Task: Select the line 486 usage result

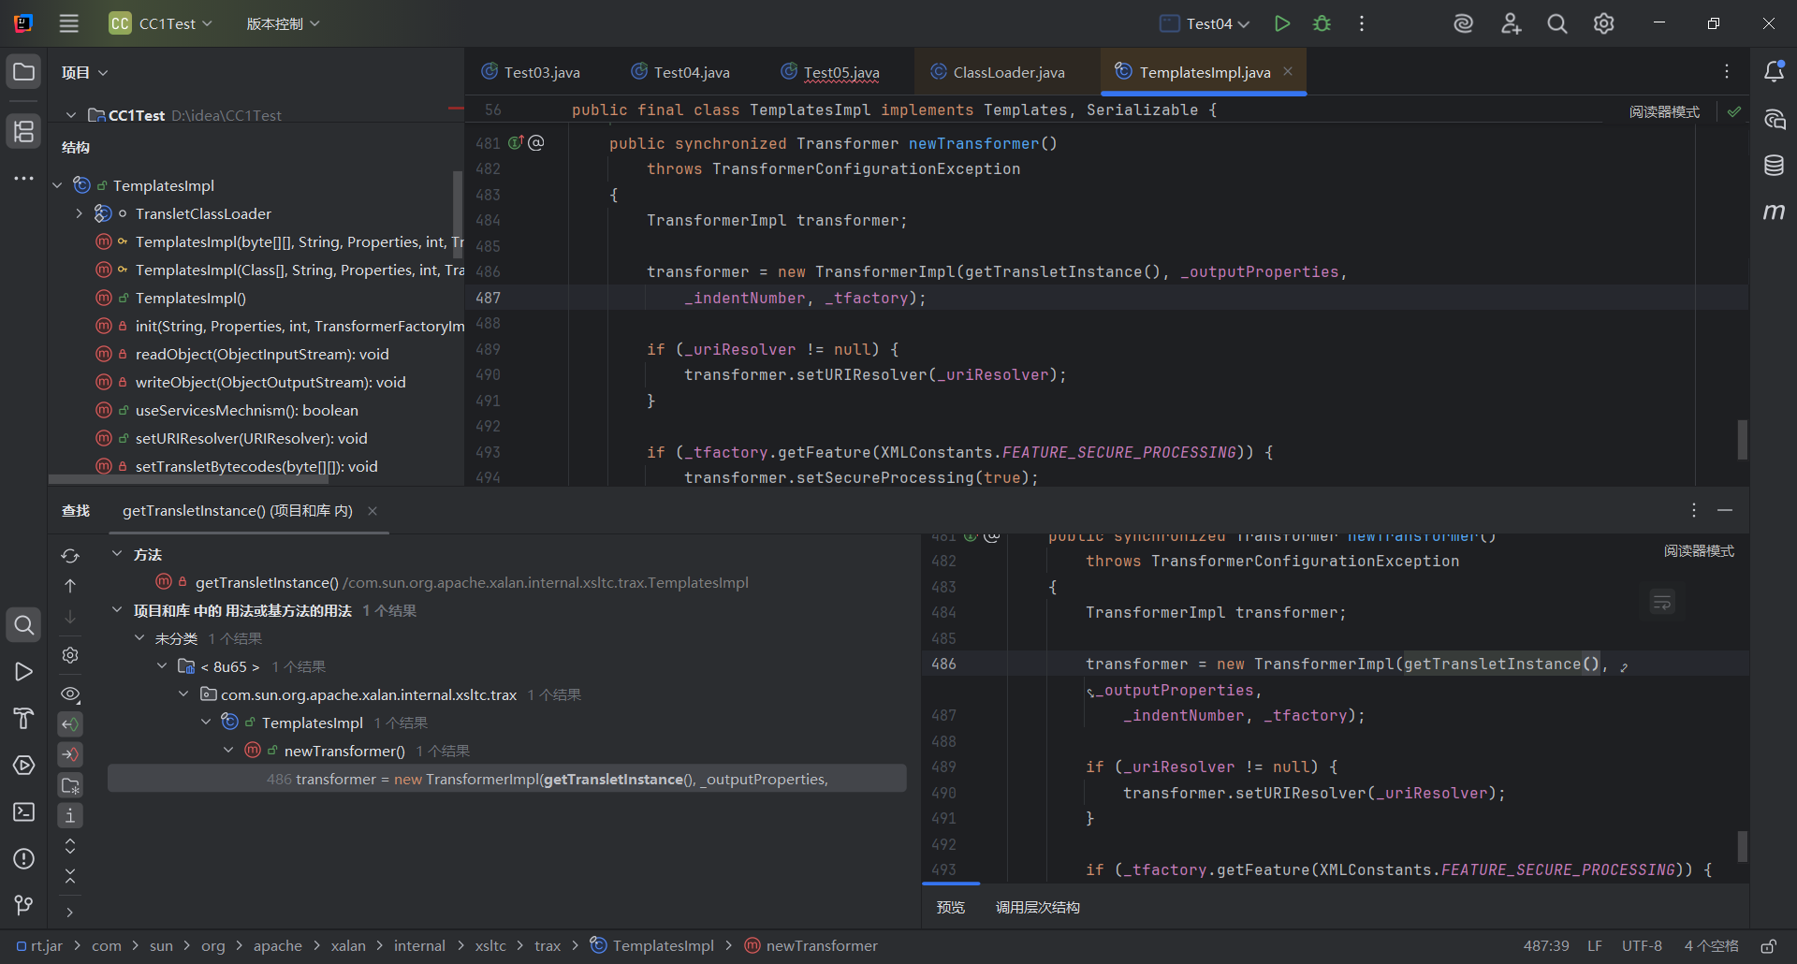Action: pos(507,779)
